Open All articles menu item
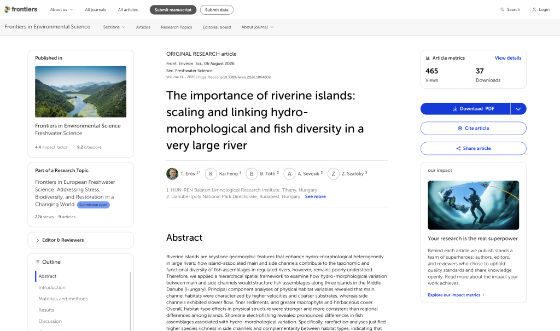Viewport: 560px width, 331px height. [128, 10]
